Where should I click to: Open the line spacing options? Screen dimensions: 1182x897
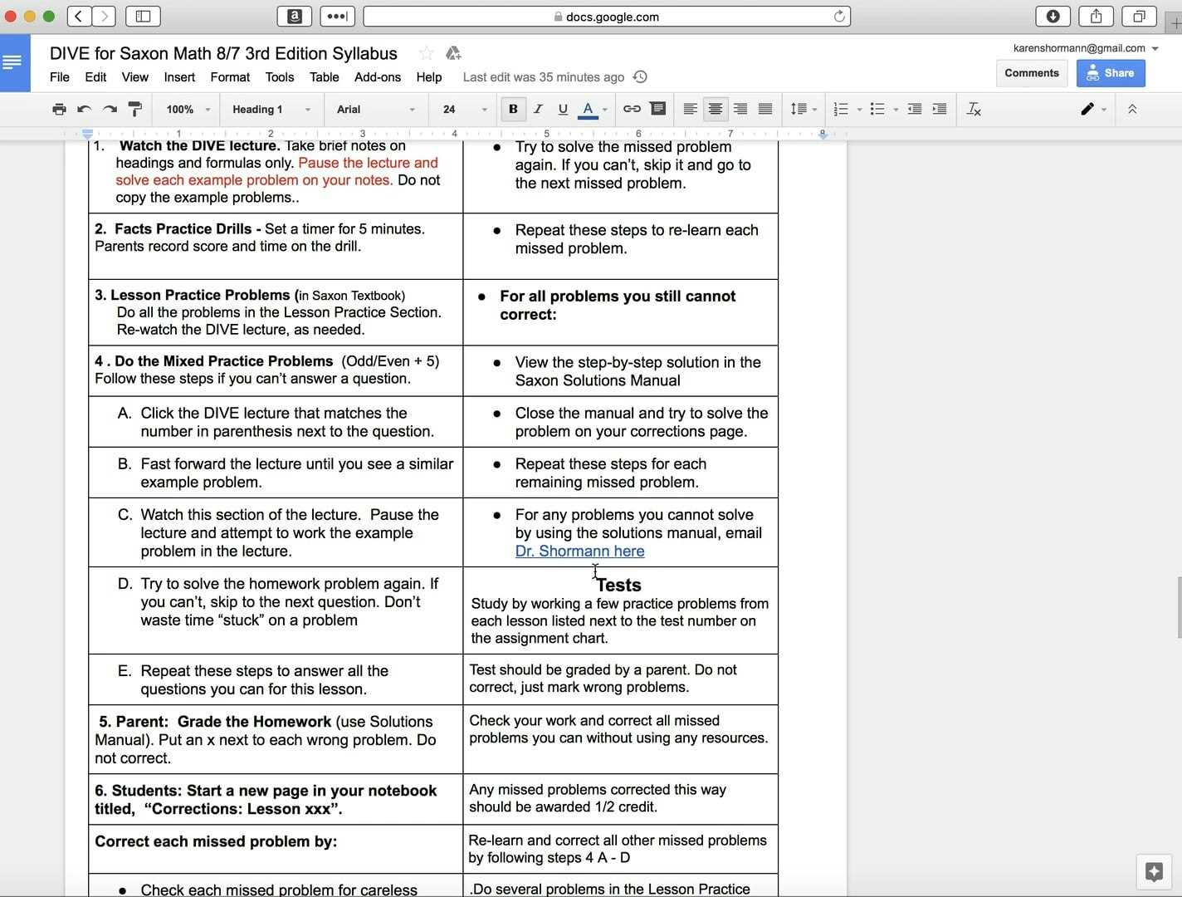click(x=803, y=109)
